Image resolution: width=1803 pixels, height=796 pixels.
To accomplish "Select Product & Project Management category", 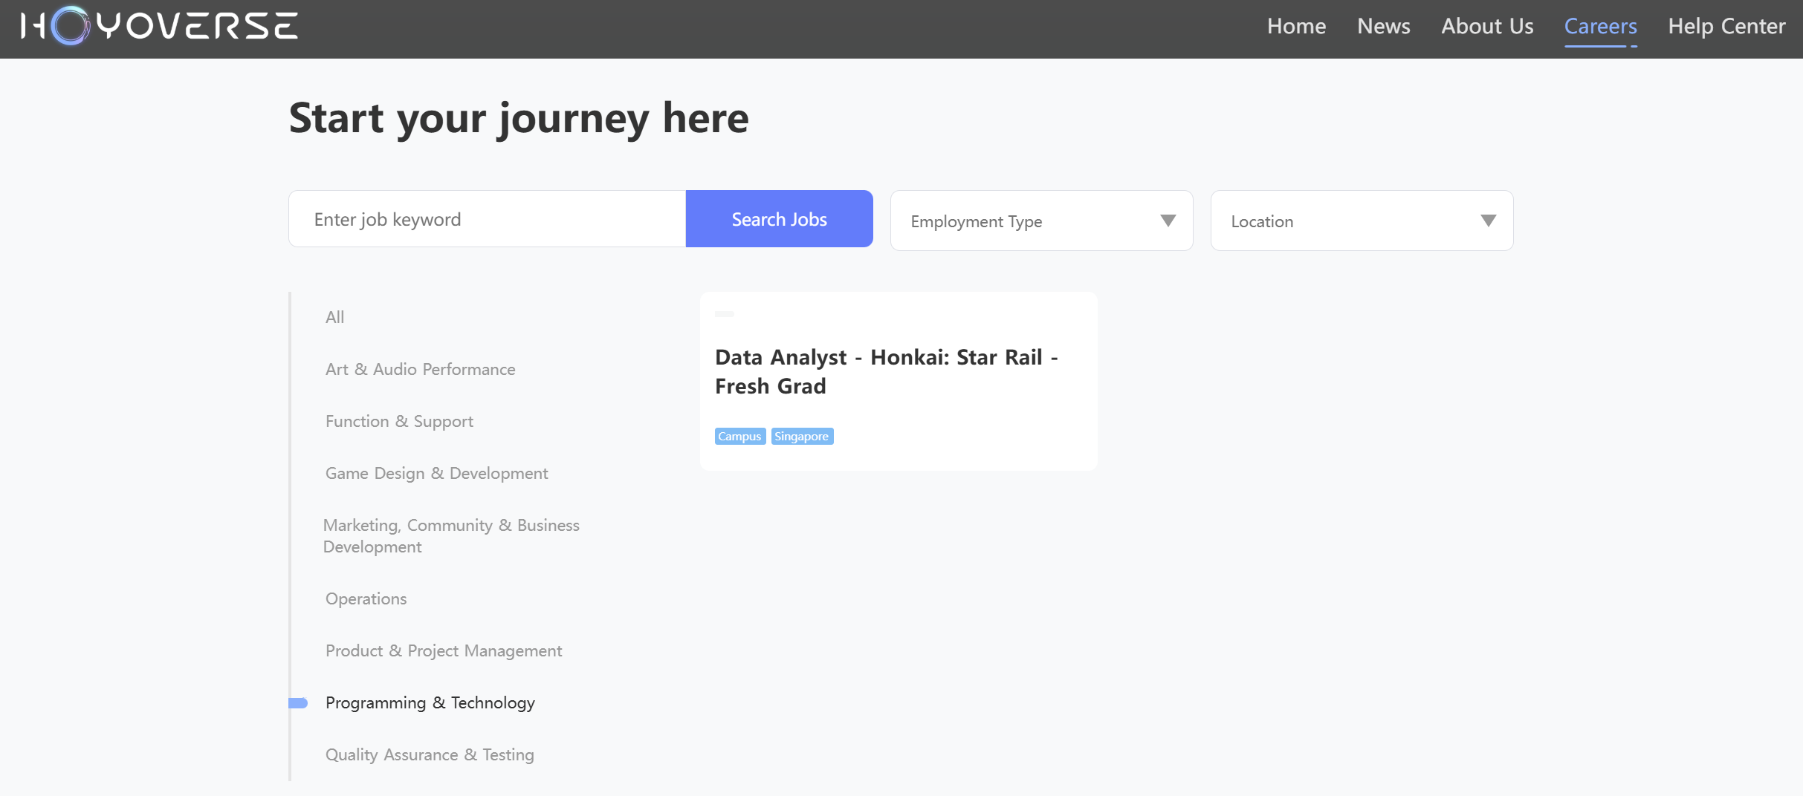I will pos(444,650).
